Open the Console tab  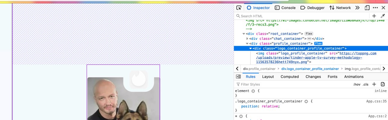pyautogui.click(x=285, y=8)
